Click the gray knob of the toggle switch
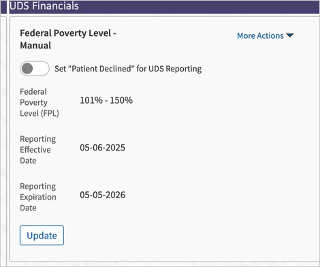Viewport: 320px width, 267px height. pyautogui.click(x=27, y=68)
